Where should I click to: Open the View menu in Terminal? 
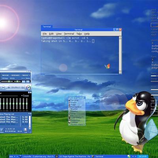tap(59, 34)
